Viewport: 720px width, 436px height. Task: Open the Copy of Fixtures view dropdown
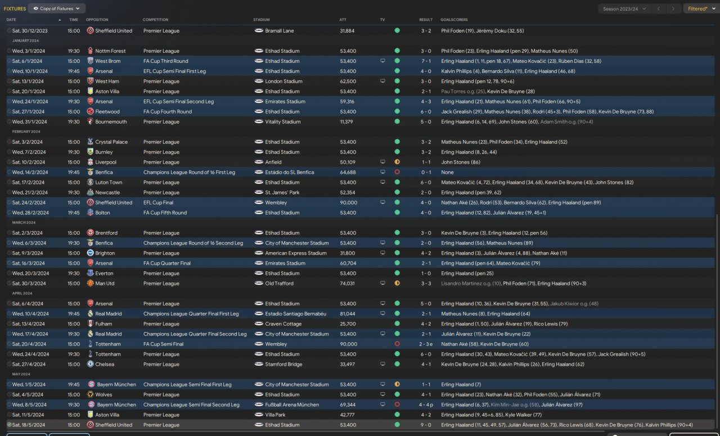57,9
